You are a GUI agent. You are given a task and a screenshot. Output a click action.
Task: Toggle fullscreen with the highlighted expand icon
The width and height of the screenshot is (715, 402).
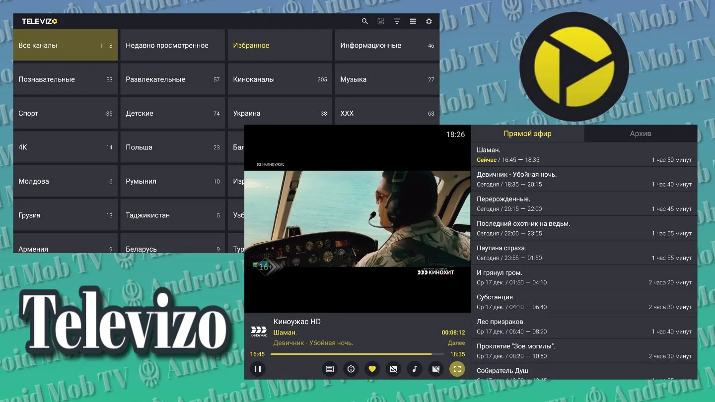coord(457,369)
